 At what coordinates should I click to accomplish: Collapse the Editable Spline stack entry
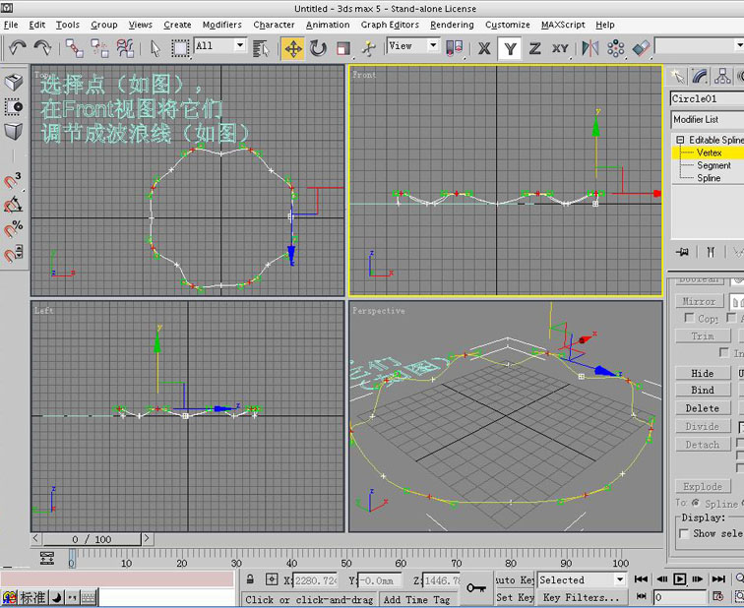point(680,140)
